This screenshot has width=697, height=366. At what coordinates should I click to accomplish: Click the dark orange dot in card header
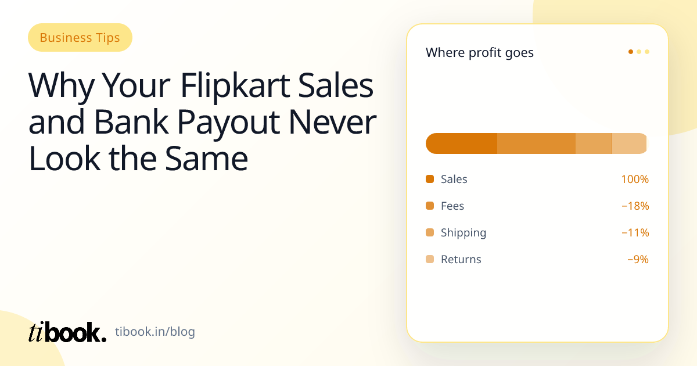[631, 52]
